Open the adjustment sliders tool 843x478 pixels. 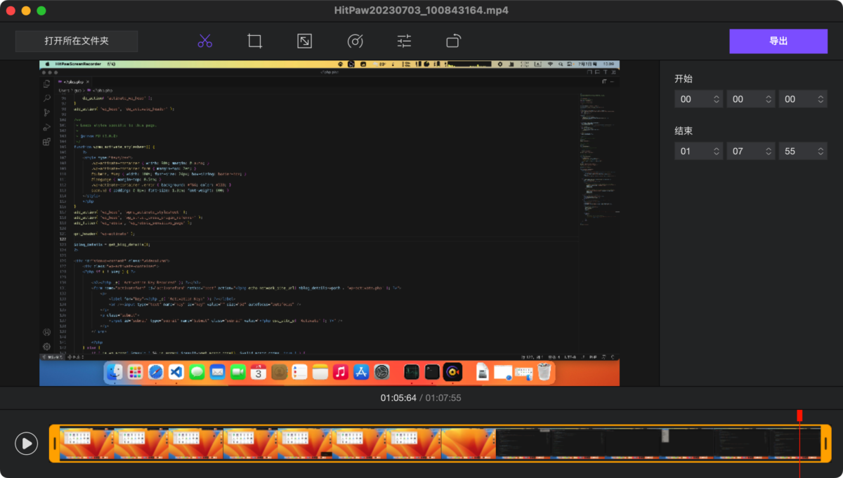click(x=404, y=41)
